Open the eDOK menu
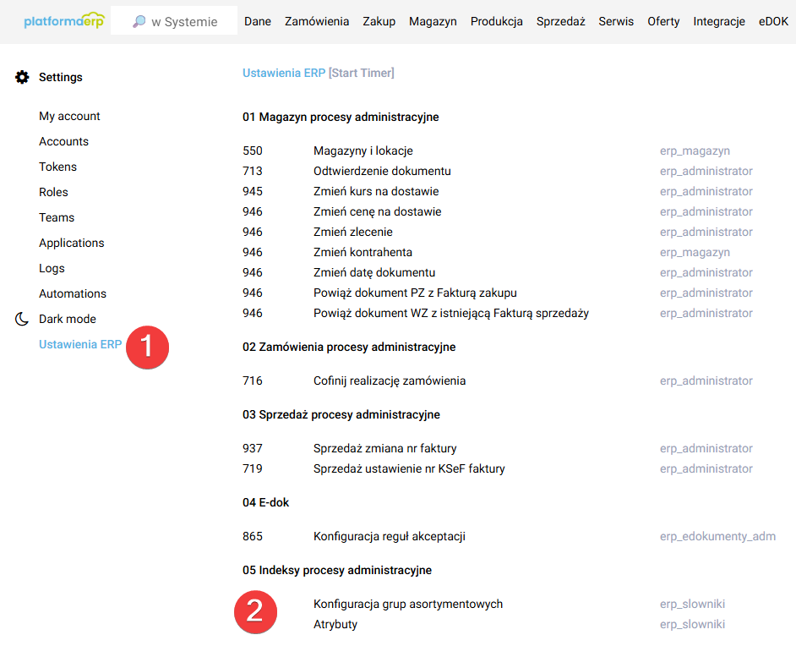 [773, 21]
